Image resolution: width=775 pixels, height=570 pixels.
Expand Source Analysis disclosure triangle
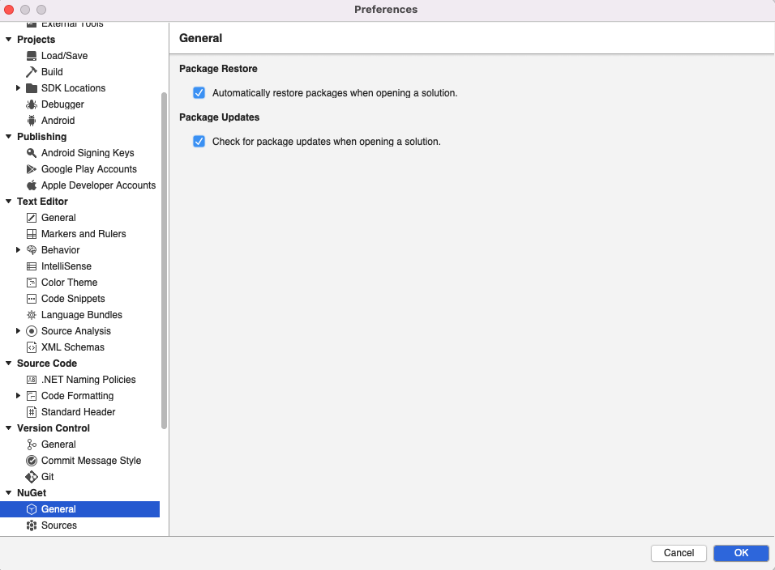[x=19, y=330]
